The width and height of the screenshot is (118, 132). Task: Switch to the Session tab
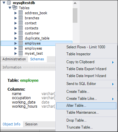tap(31, 124)
